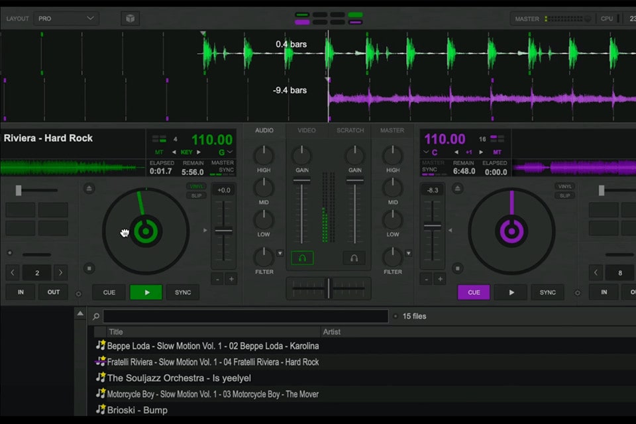
Task: Decrease right deck loop length arrow
Action: pos(596,273)
